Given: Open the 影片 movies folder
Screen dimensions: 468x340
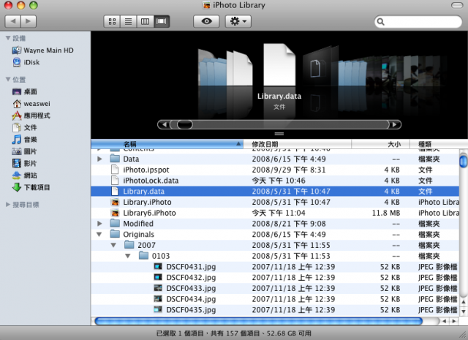Looking at the screenshot, I should coord(24,163).
